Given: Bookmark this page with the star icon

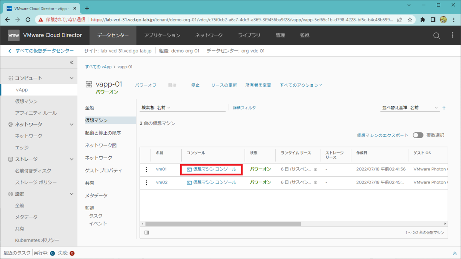Looking at the screenshot, I should tap(410, 19).
